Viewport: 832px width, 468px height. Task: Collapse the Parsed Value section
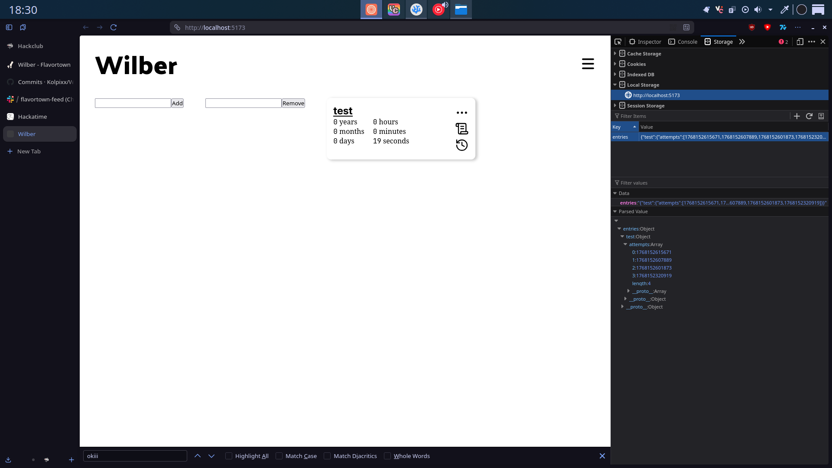pos(615,211)
